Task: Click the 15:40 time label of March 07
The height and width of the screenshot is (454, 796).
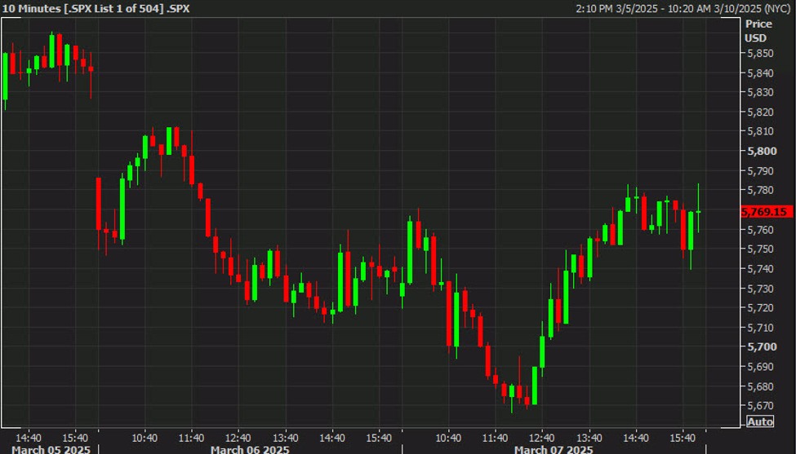Action: (x=683, y=437)
